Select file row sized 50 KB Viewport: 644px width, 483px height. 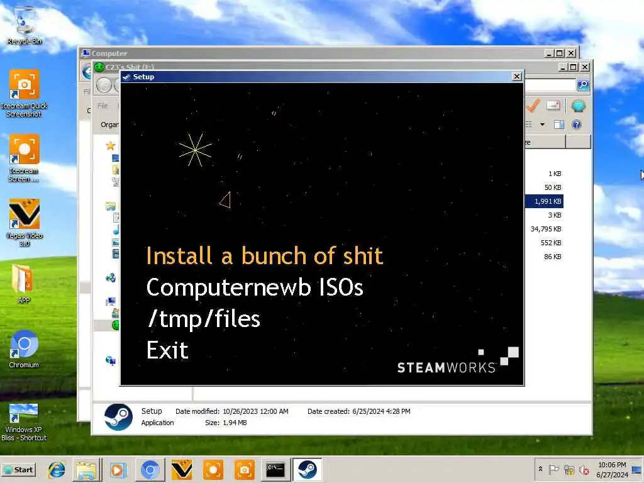click(552, 187)
